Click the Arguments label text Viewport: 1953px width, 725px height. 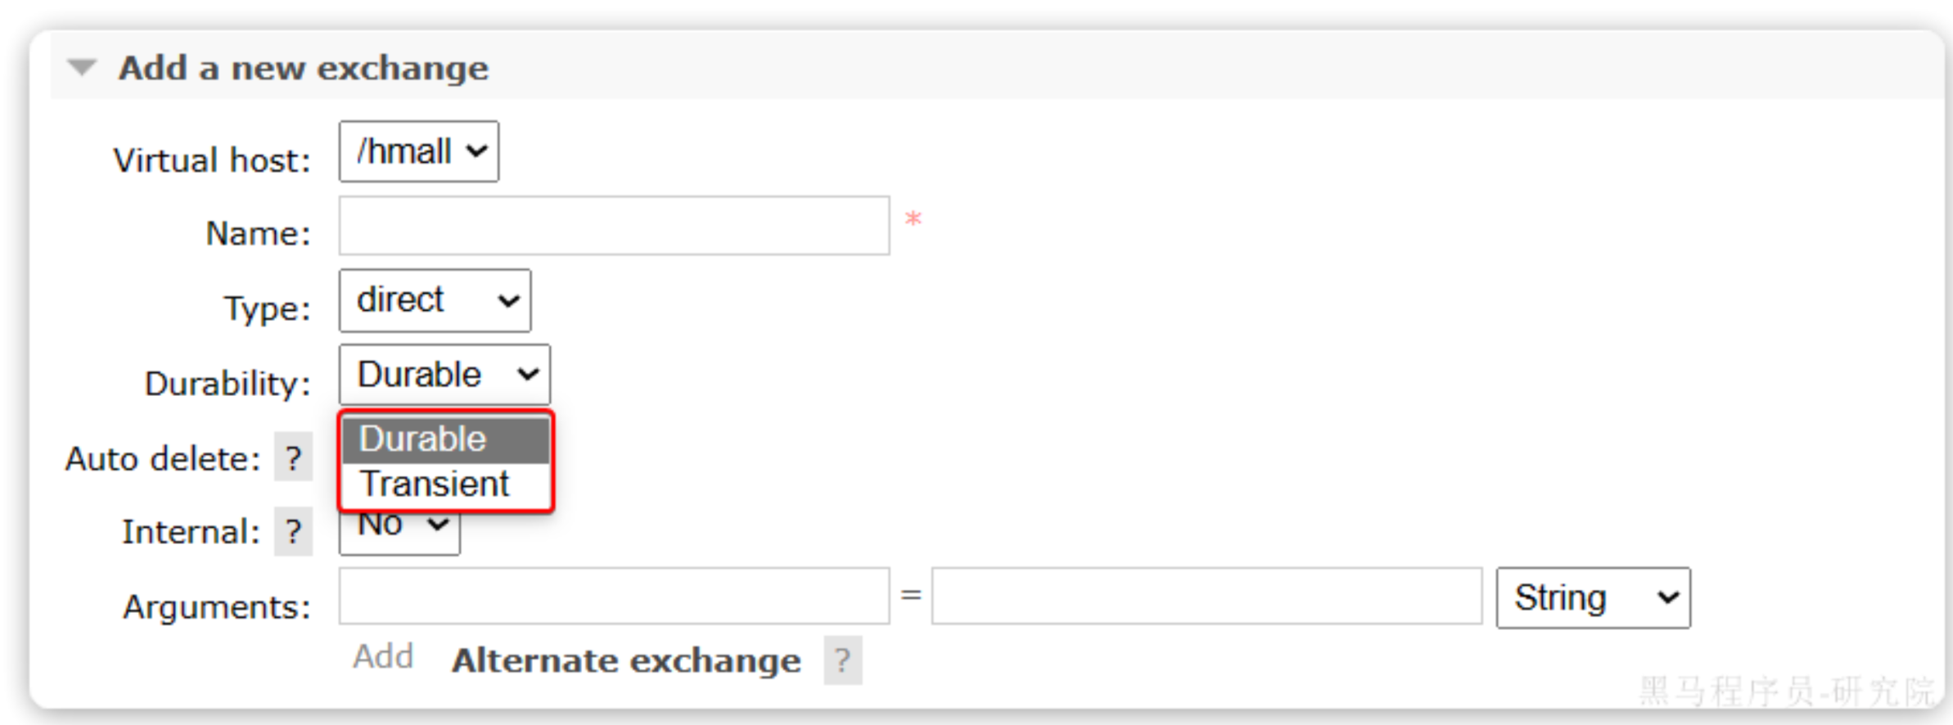217,607
